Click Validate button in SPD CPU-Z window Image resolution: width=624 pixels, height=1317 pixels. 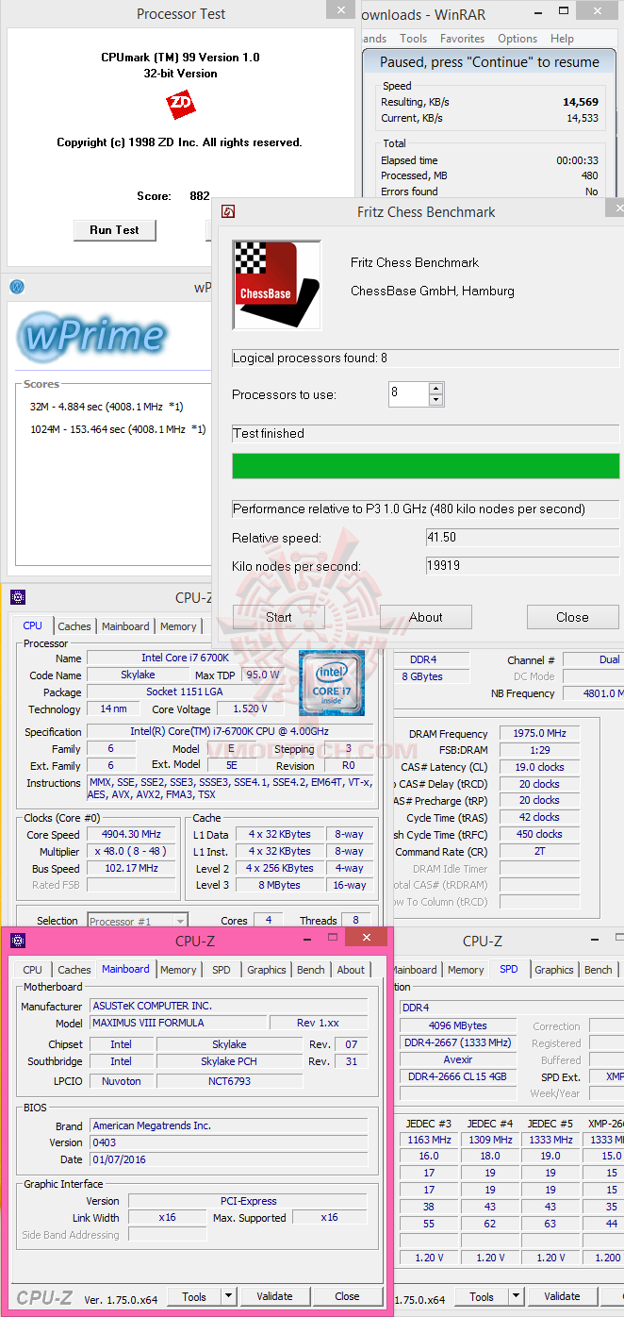point(562,1296)
